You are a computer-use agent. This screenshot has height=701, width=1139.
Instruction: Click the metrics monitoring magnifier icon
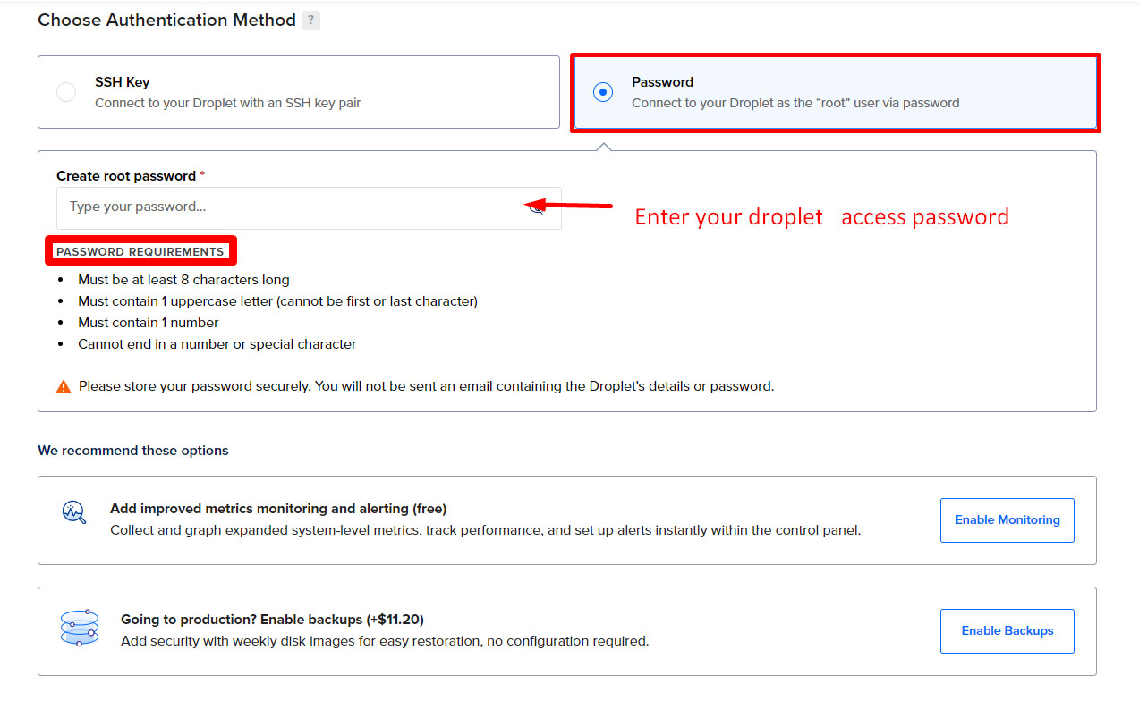[74, 512]
